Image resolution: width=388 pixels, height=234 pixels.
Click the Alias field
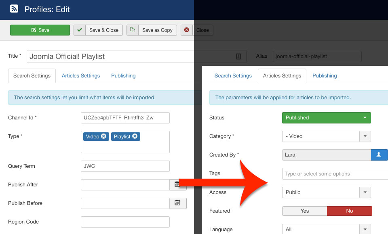click(x=317, y=56)
